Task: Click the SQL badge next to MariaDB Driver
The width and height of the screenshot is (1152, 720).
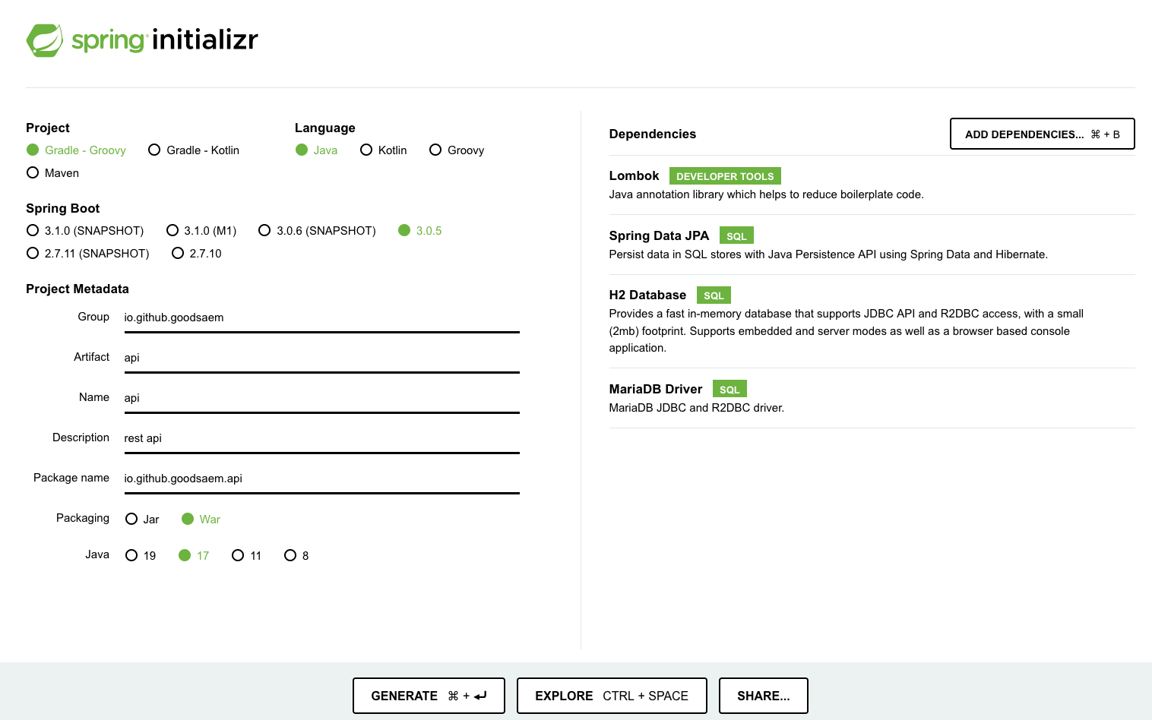Action: pyautogui.click(x=729, y=390)
